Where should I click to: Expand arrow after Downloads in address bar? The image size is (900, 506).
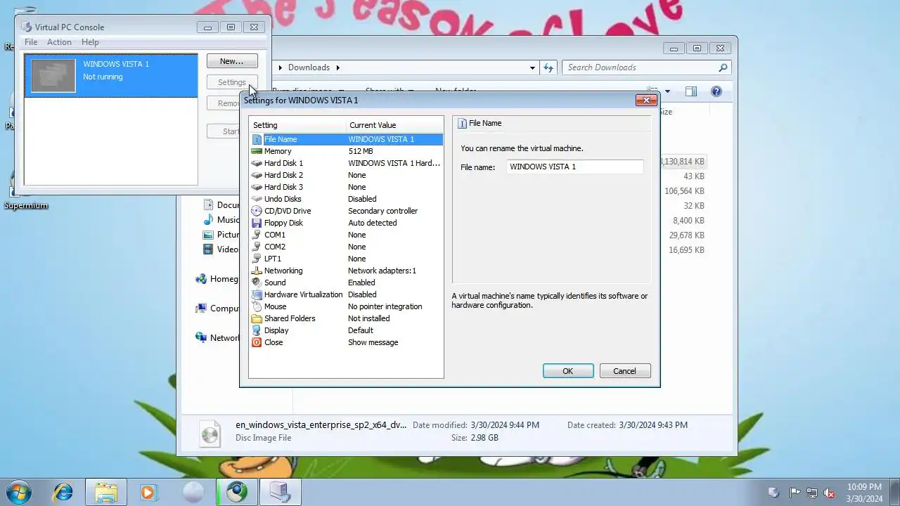[x=337, y=67]
